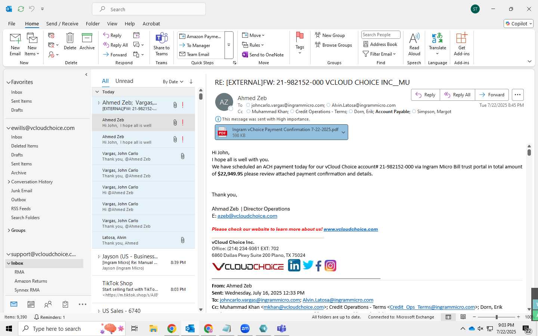Click the Search People field
The height and width of the screenshot is (336, 538).
pos(381,35)
